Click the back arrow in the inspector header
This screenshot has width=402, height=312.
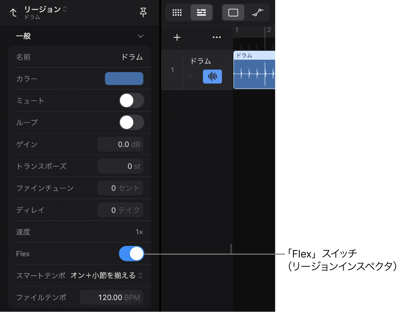13,12
